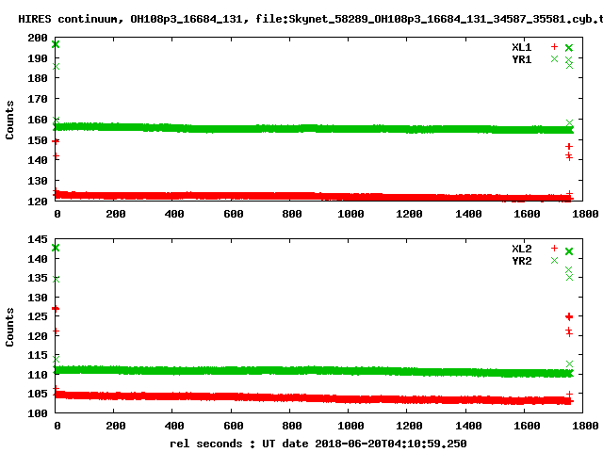Click the 160 y-axis label on top plot
603x452 pixels.
tap(38, 120)
